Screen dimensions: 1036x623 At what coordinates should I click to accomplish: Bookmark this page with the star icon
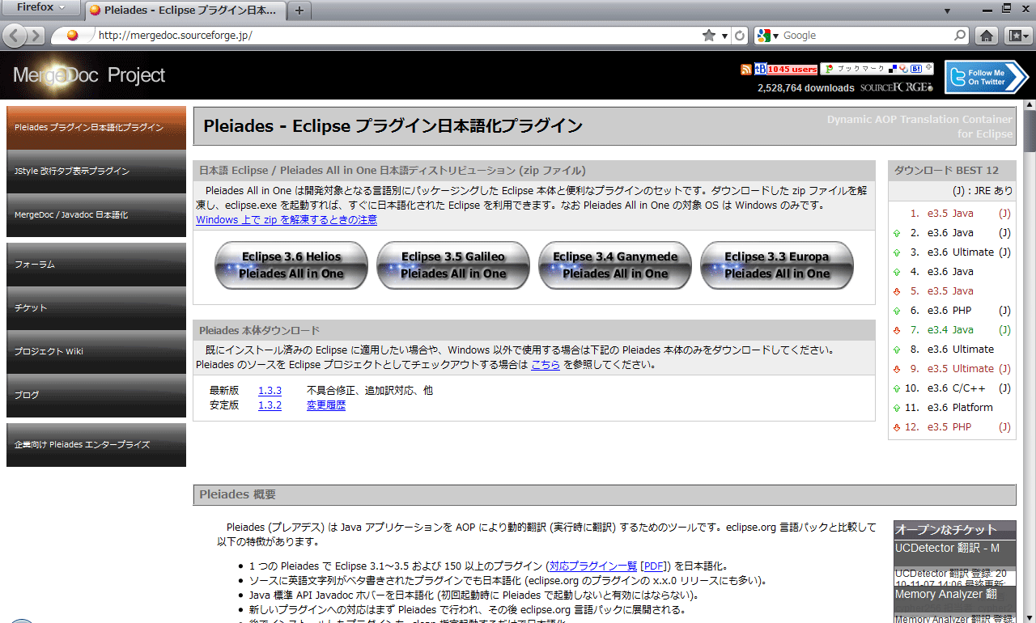709,36
